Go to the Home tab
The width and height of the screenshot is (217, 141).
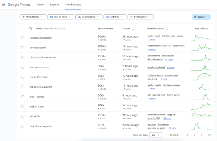[40, 5]
